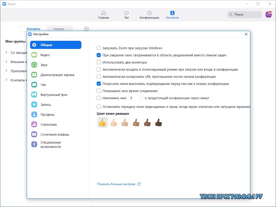Open Статистика settings chart icon
Viewport: 276px width, 207px height.
pyautogui.click(x=34, y=124)
